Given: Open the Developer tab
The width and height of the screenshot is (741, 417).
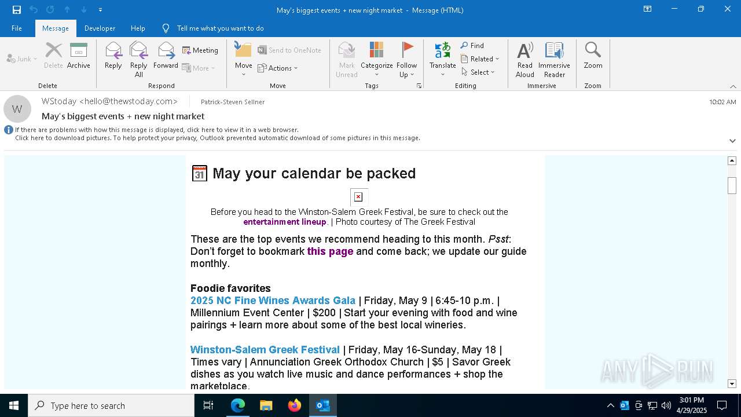Looking at the screenshot, I should 100,28.
